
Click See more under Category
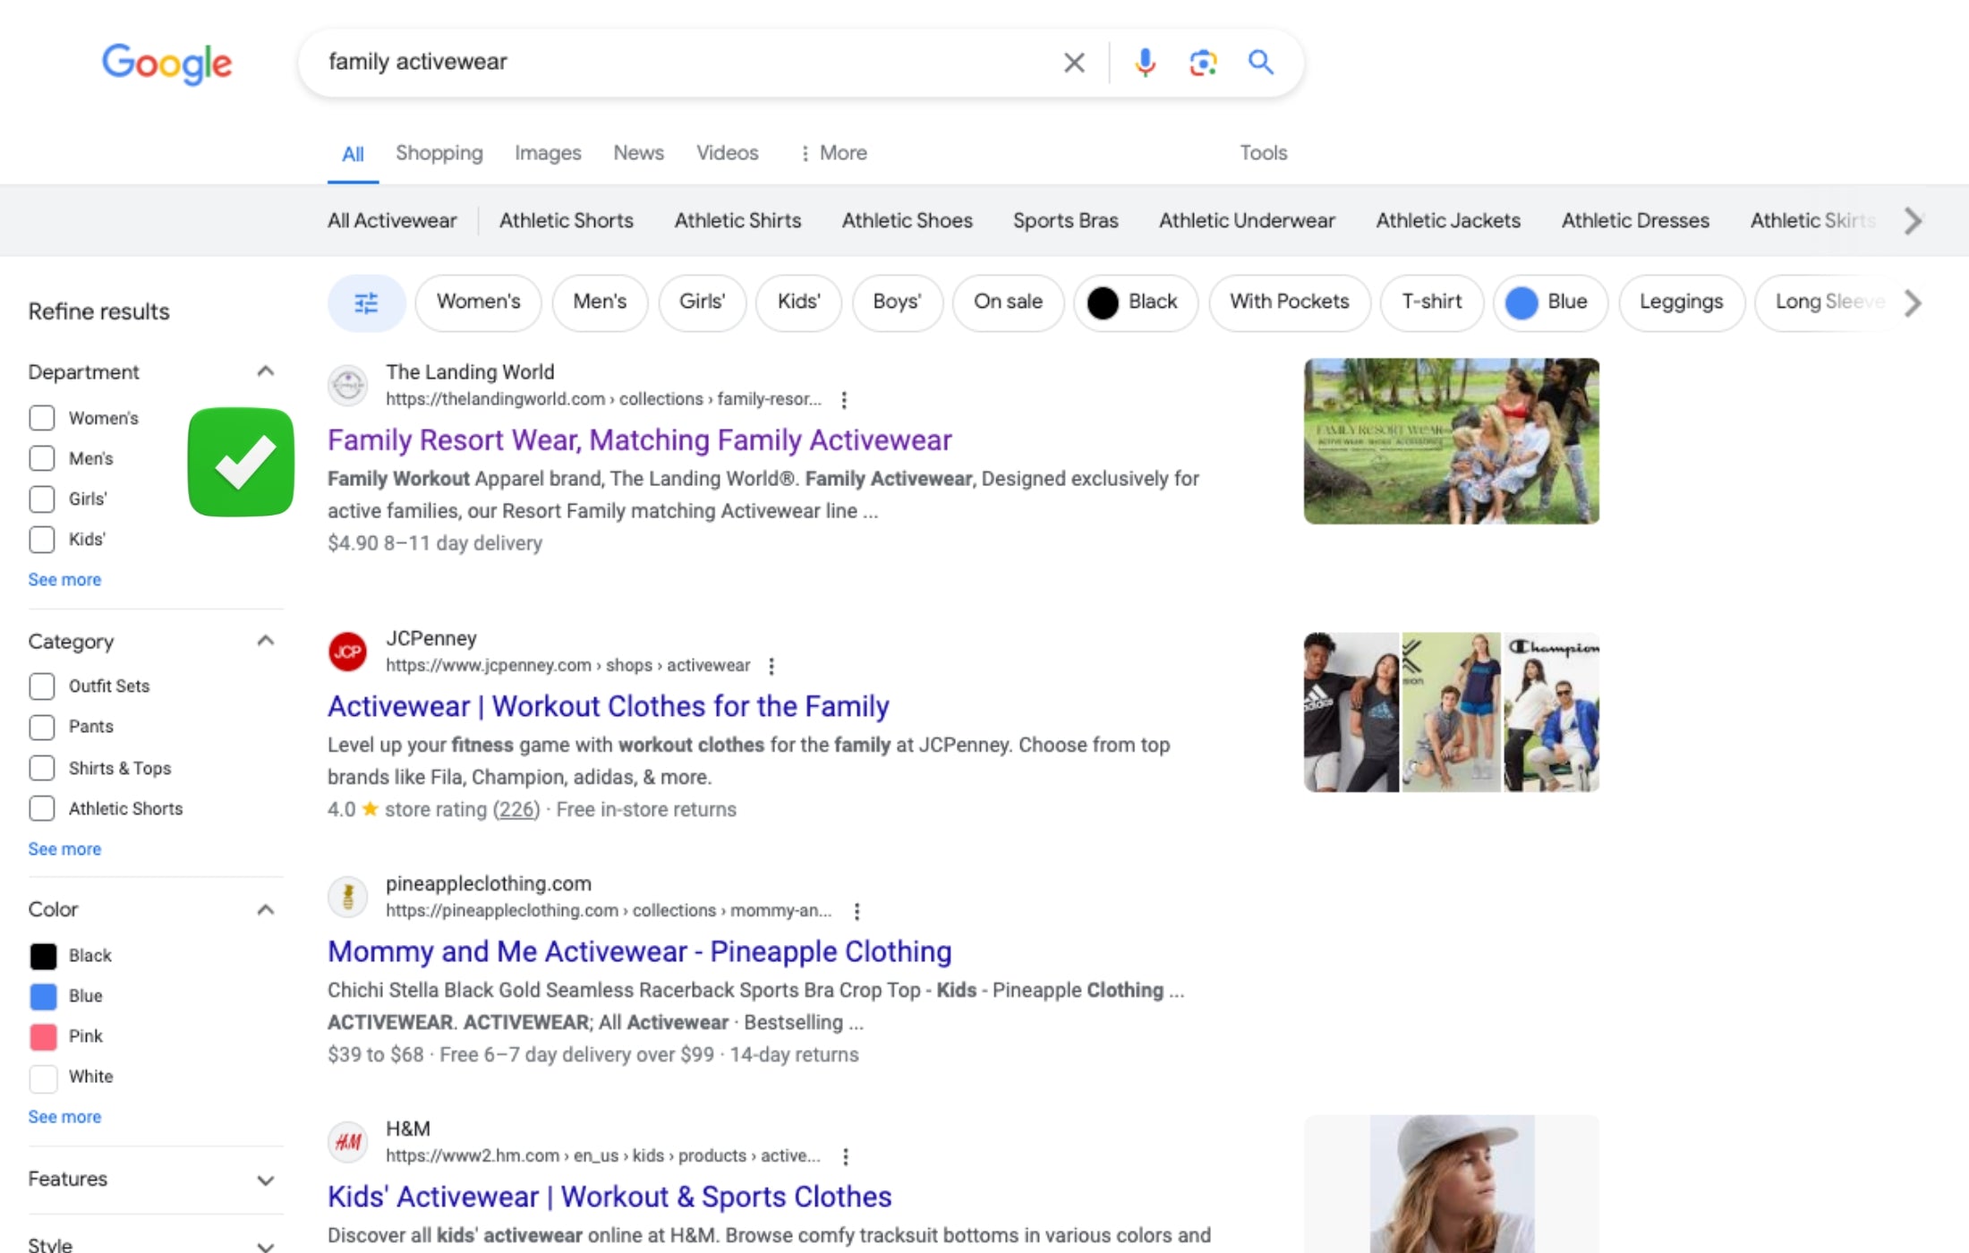(x=64, y=848)
